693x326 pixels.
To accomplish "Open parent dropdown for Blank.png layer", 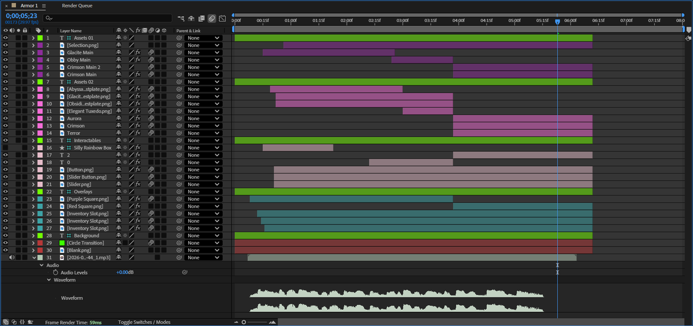I will (203, 250).
